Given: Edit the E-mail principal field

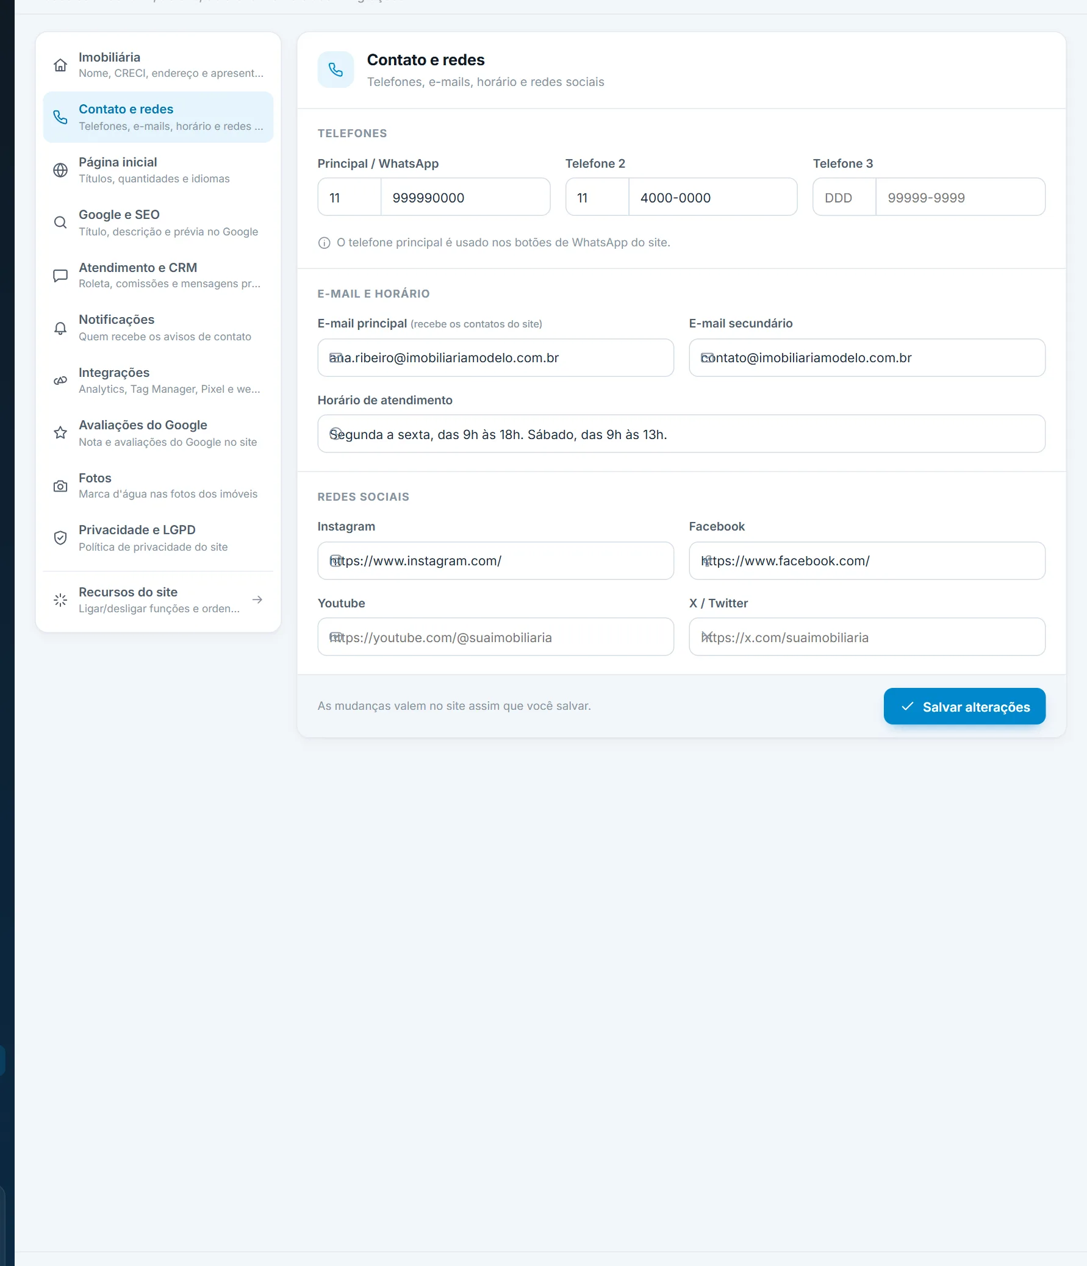Looking at the screenshot, I should coord(495,358).
